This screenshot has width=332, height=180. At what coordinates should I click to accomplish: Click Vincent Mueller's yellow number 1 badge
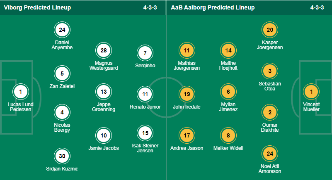click(311, 92)
